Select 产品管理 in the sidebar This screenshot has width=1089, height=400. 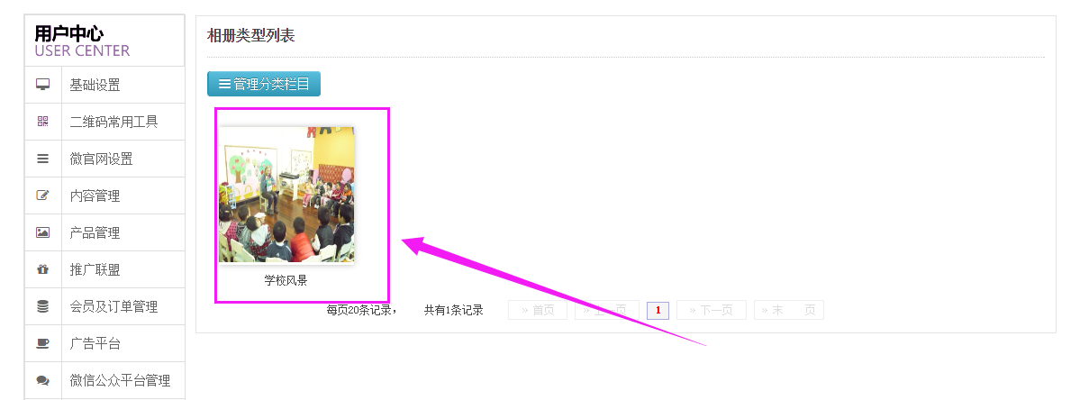95,232
